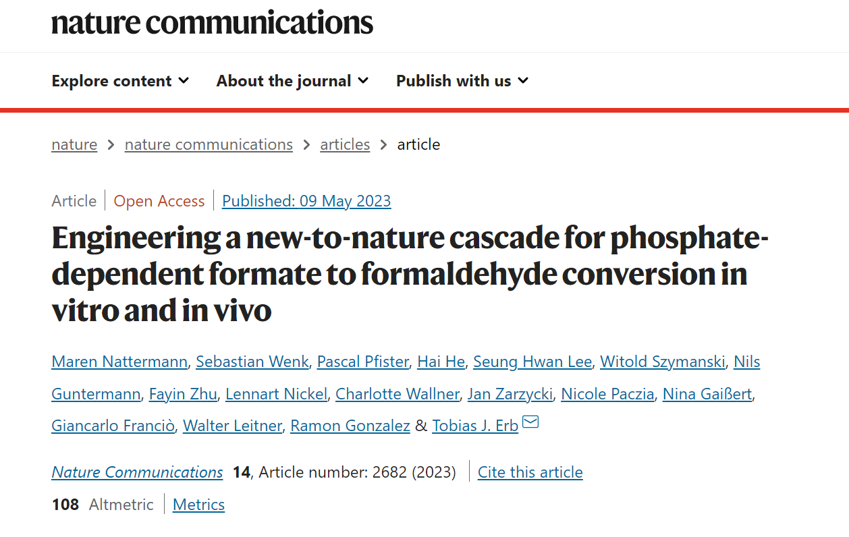Image resolution: width=849 pixels, height=537 pixels.
Task: Open the About the journal menu
Action: point(292,81)
